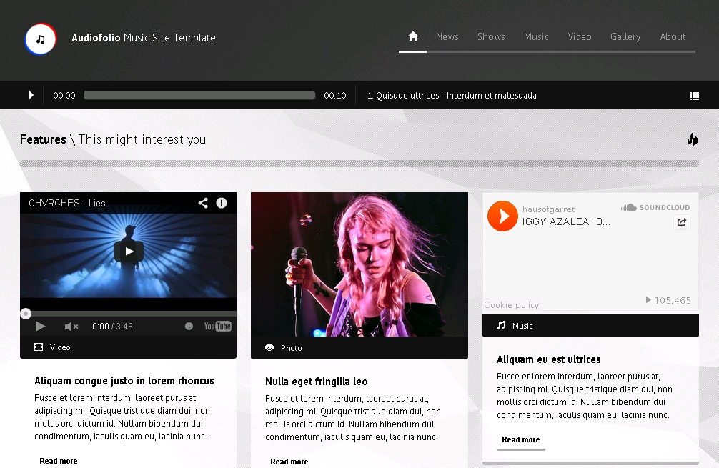This screenshot has height=468, width=719.
Task: Seek within the audio player progress bar
Action: click(x=199, y=96)
